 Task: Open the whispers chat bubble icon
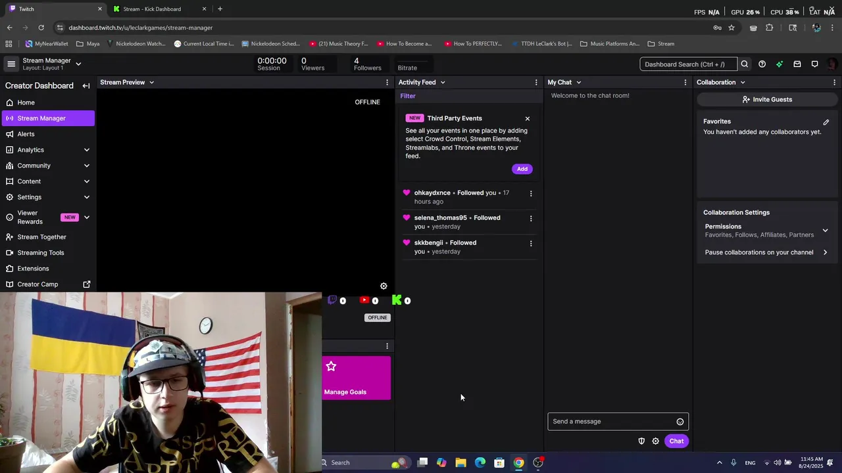814,64
